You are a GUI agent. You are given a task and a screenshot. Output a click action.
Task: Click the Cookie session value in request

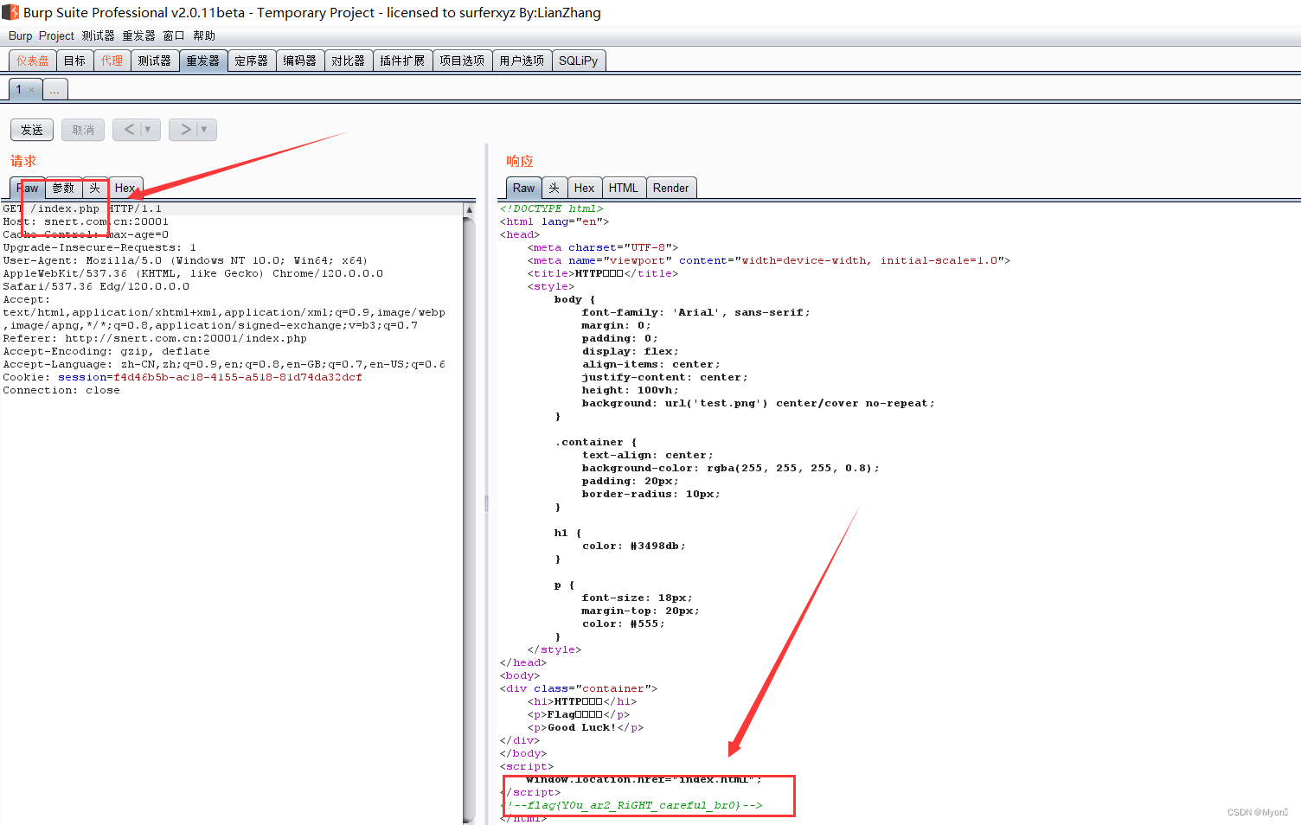238,377
